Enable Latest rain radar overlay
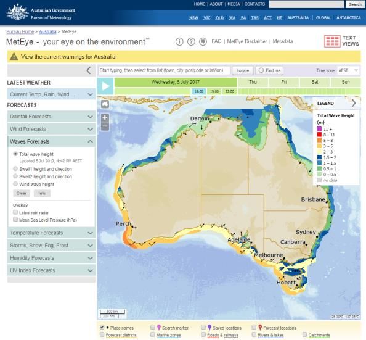Viewport: 366px width, 340px height. tap(15, 212)
